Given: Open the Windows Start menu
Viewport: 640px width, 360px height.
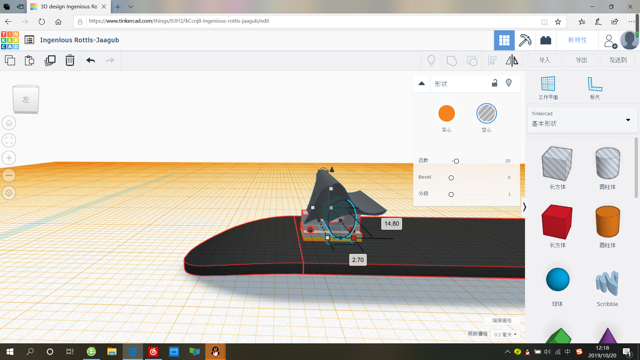Looking at the screenshot, I should point(10,352).
